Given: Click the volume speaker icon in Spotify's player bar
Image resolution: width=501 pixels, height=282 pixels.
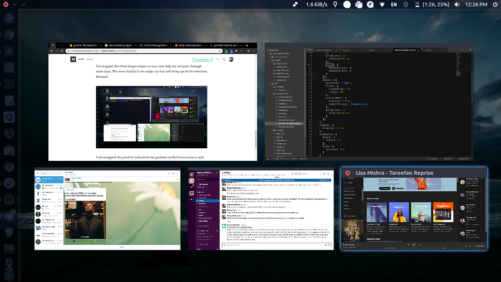Looking at the screenshot, I should coord(474,245).
